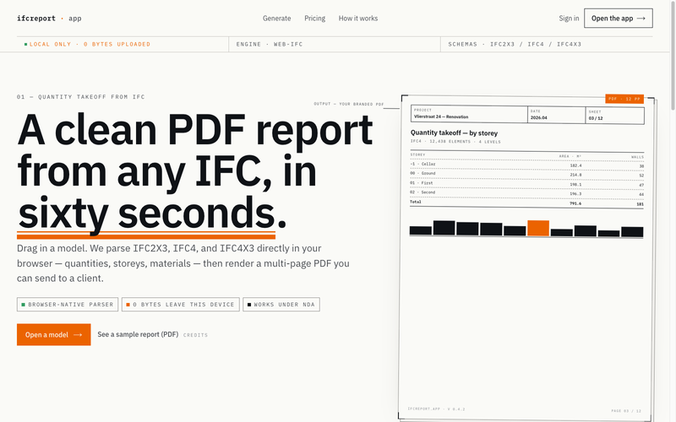676x422 pixels.
Task: Click orange square in 0 BYTES LEAVE badge
Action: [128, 305]
